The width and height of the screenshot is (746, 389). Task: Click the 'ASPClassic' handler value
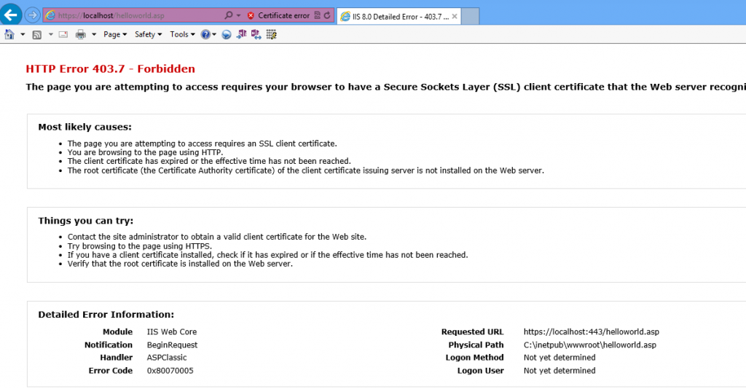point(167,358)
